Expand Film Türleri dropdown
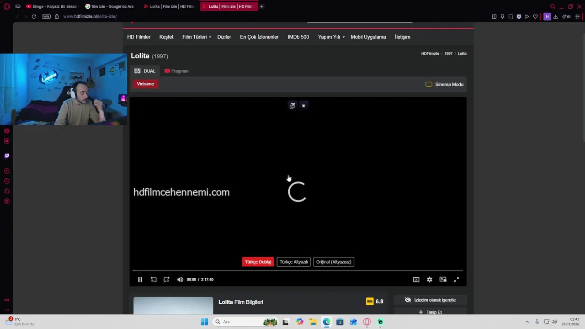This screenshot has width=585, height=329. click(x=197, y=37)
